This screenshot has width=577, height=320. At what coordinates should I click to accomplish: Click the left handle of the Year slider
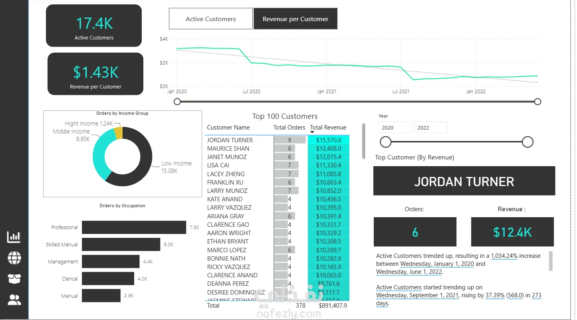pyautogui.click(x=385, y=142)
